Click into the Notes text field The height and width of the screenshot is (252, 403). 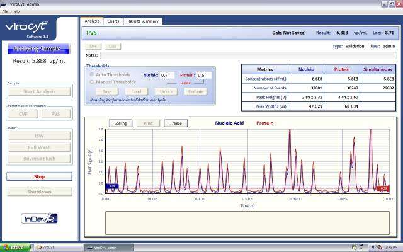click(249, 55)
